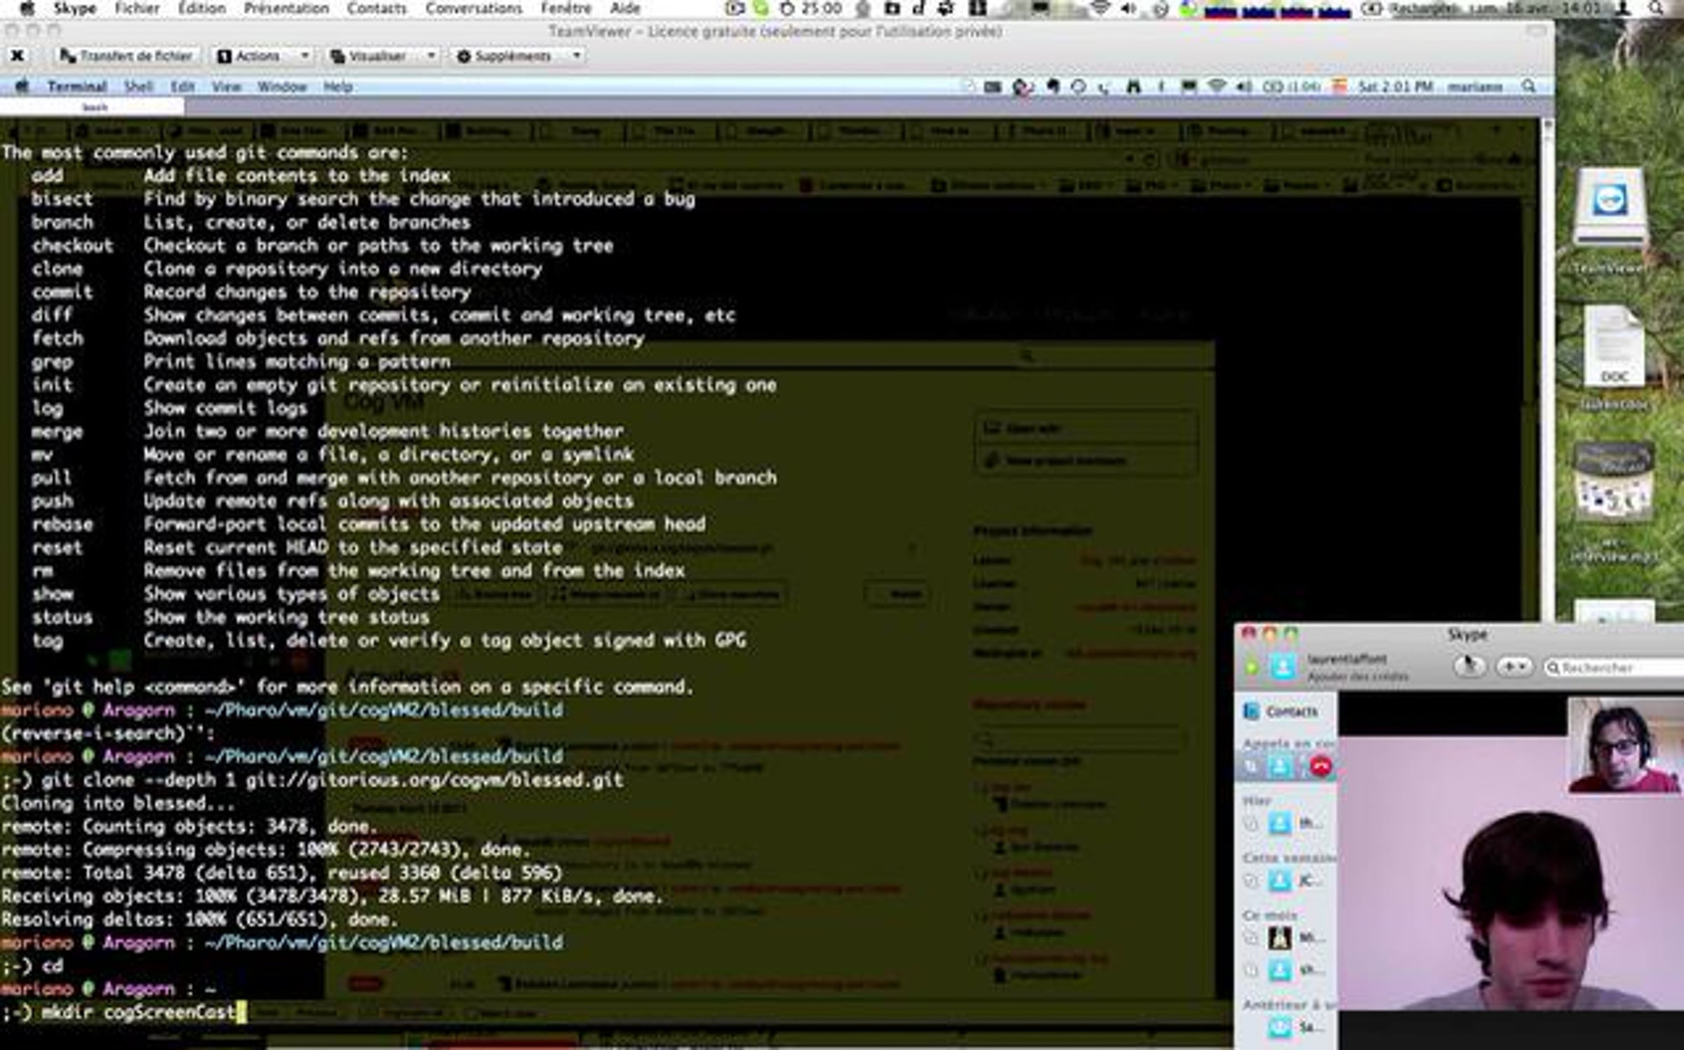This screenshot has height=1050, width=1684.
Task: Click remote Wi-Fi status icon
Action: point(1216,86)
